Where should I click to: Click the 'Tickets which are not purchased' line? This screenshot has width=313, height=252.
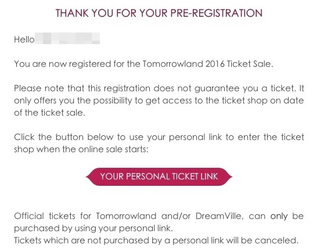[156, 240]
